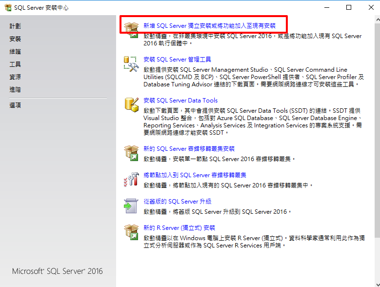The width and height of the screenshot is (380, 287).
Task: Launch 新的 SQL Server 容錯移轉叢集安裝 link
Action: point(189,148)
